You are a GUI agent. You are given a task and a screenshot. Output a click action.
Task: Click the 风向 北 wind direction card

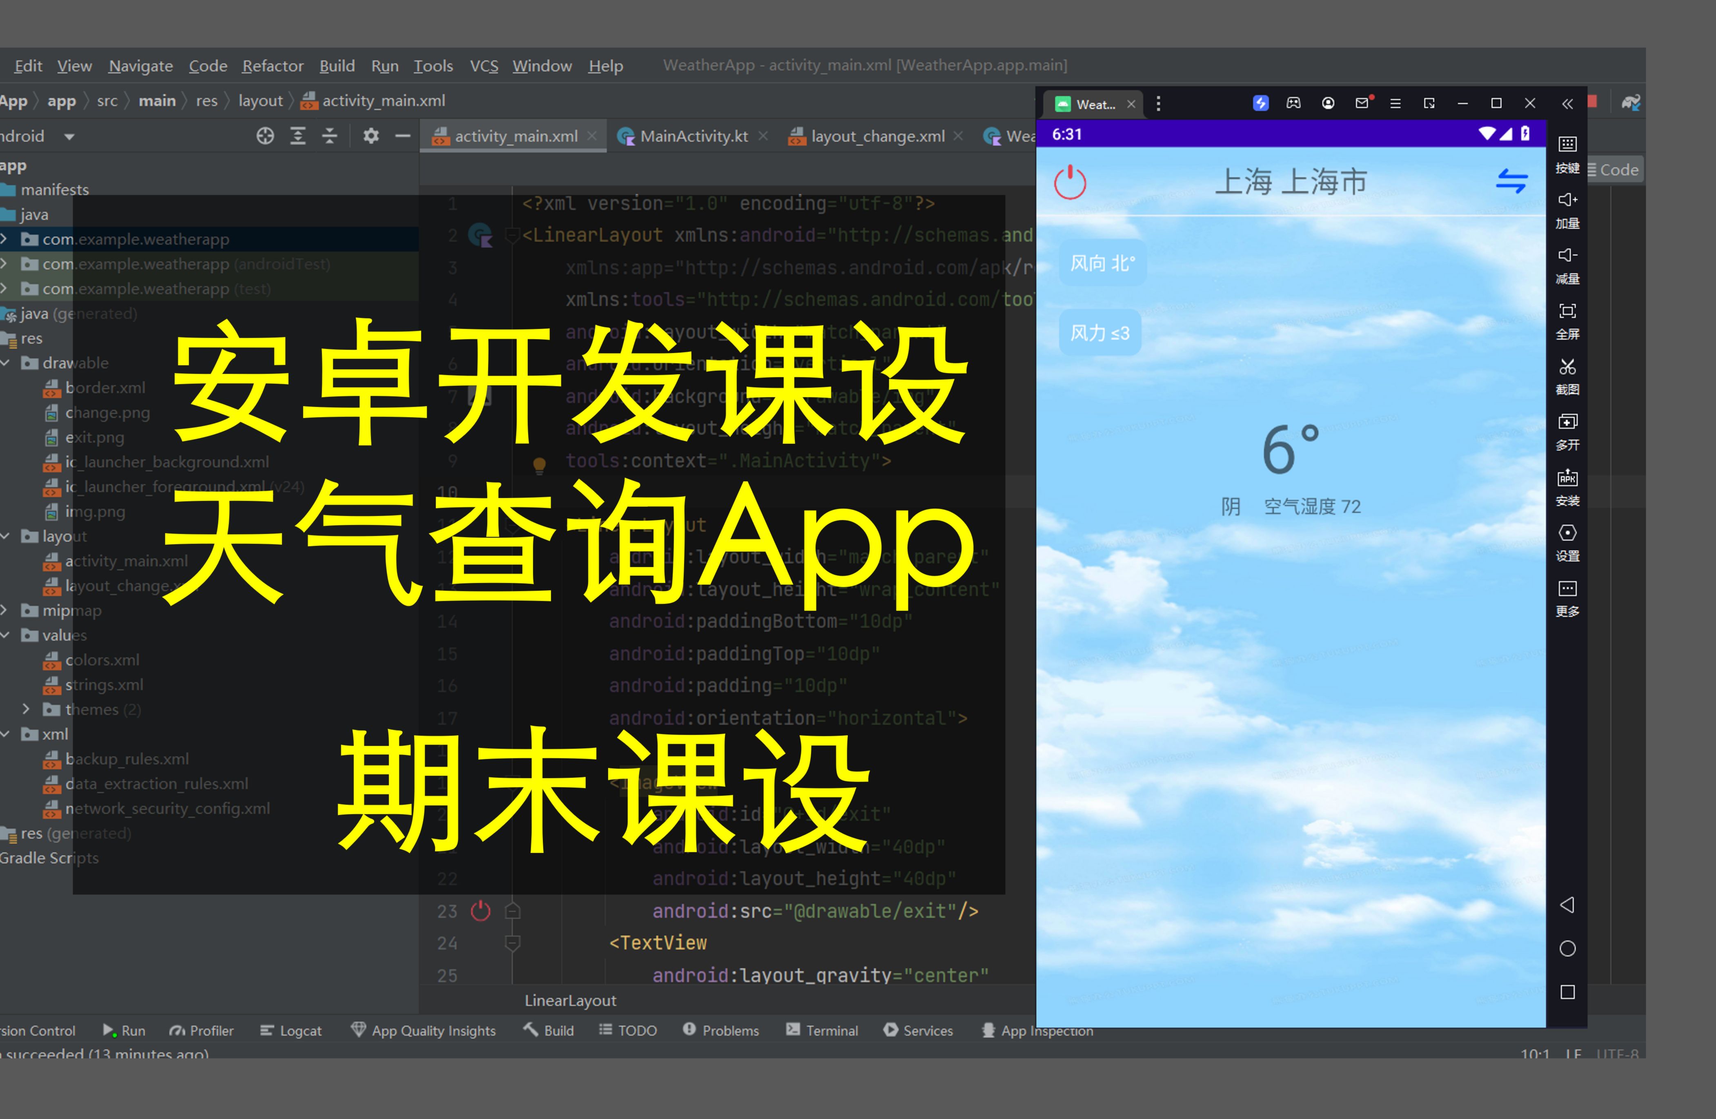click(x=1102, y=263)
